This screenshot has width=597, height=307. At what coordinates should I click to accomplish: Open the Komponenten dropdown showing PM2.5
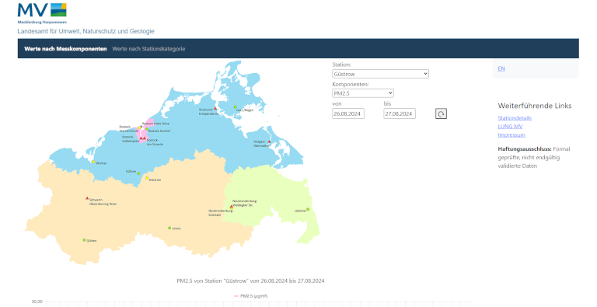(363, 93)
